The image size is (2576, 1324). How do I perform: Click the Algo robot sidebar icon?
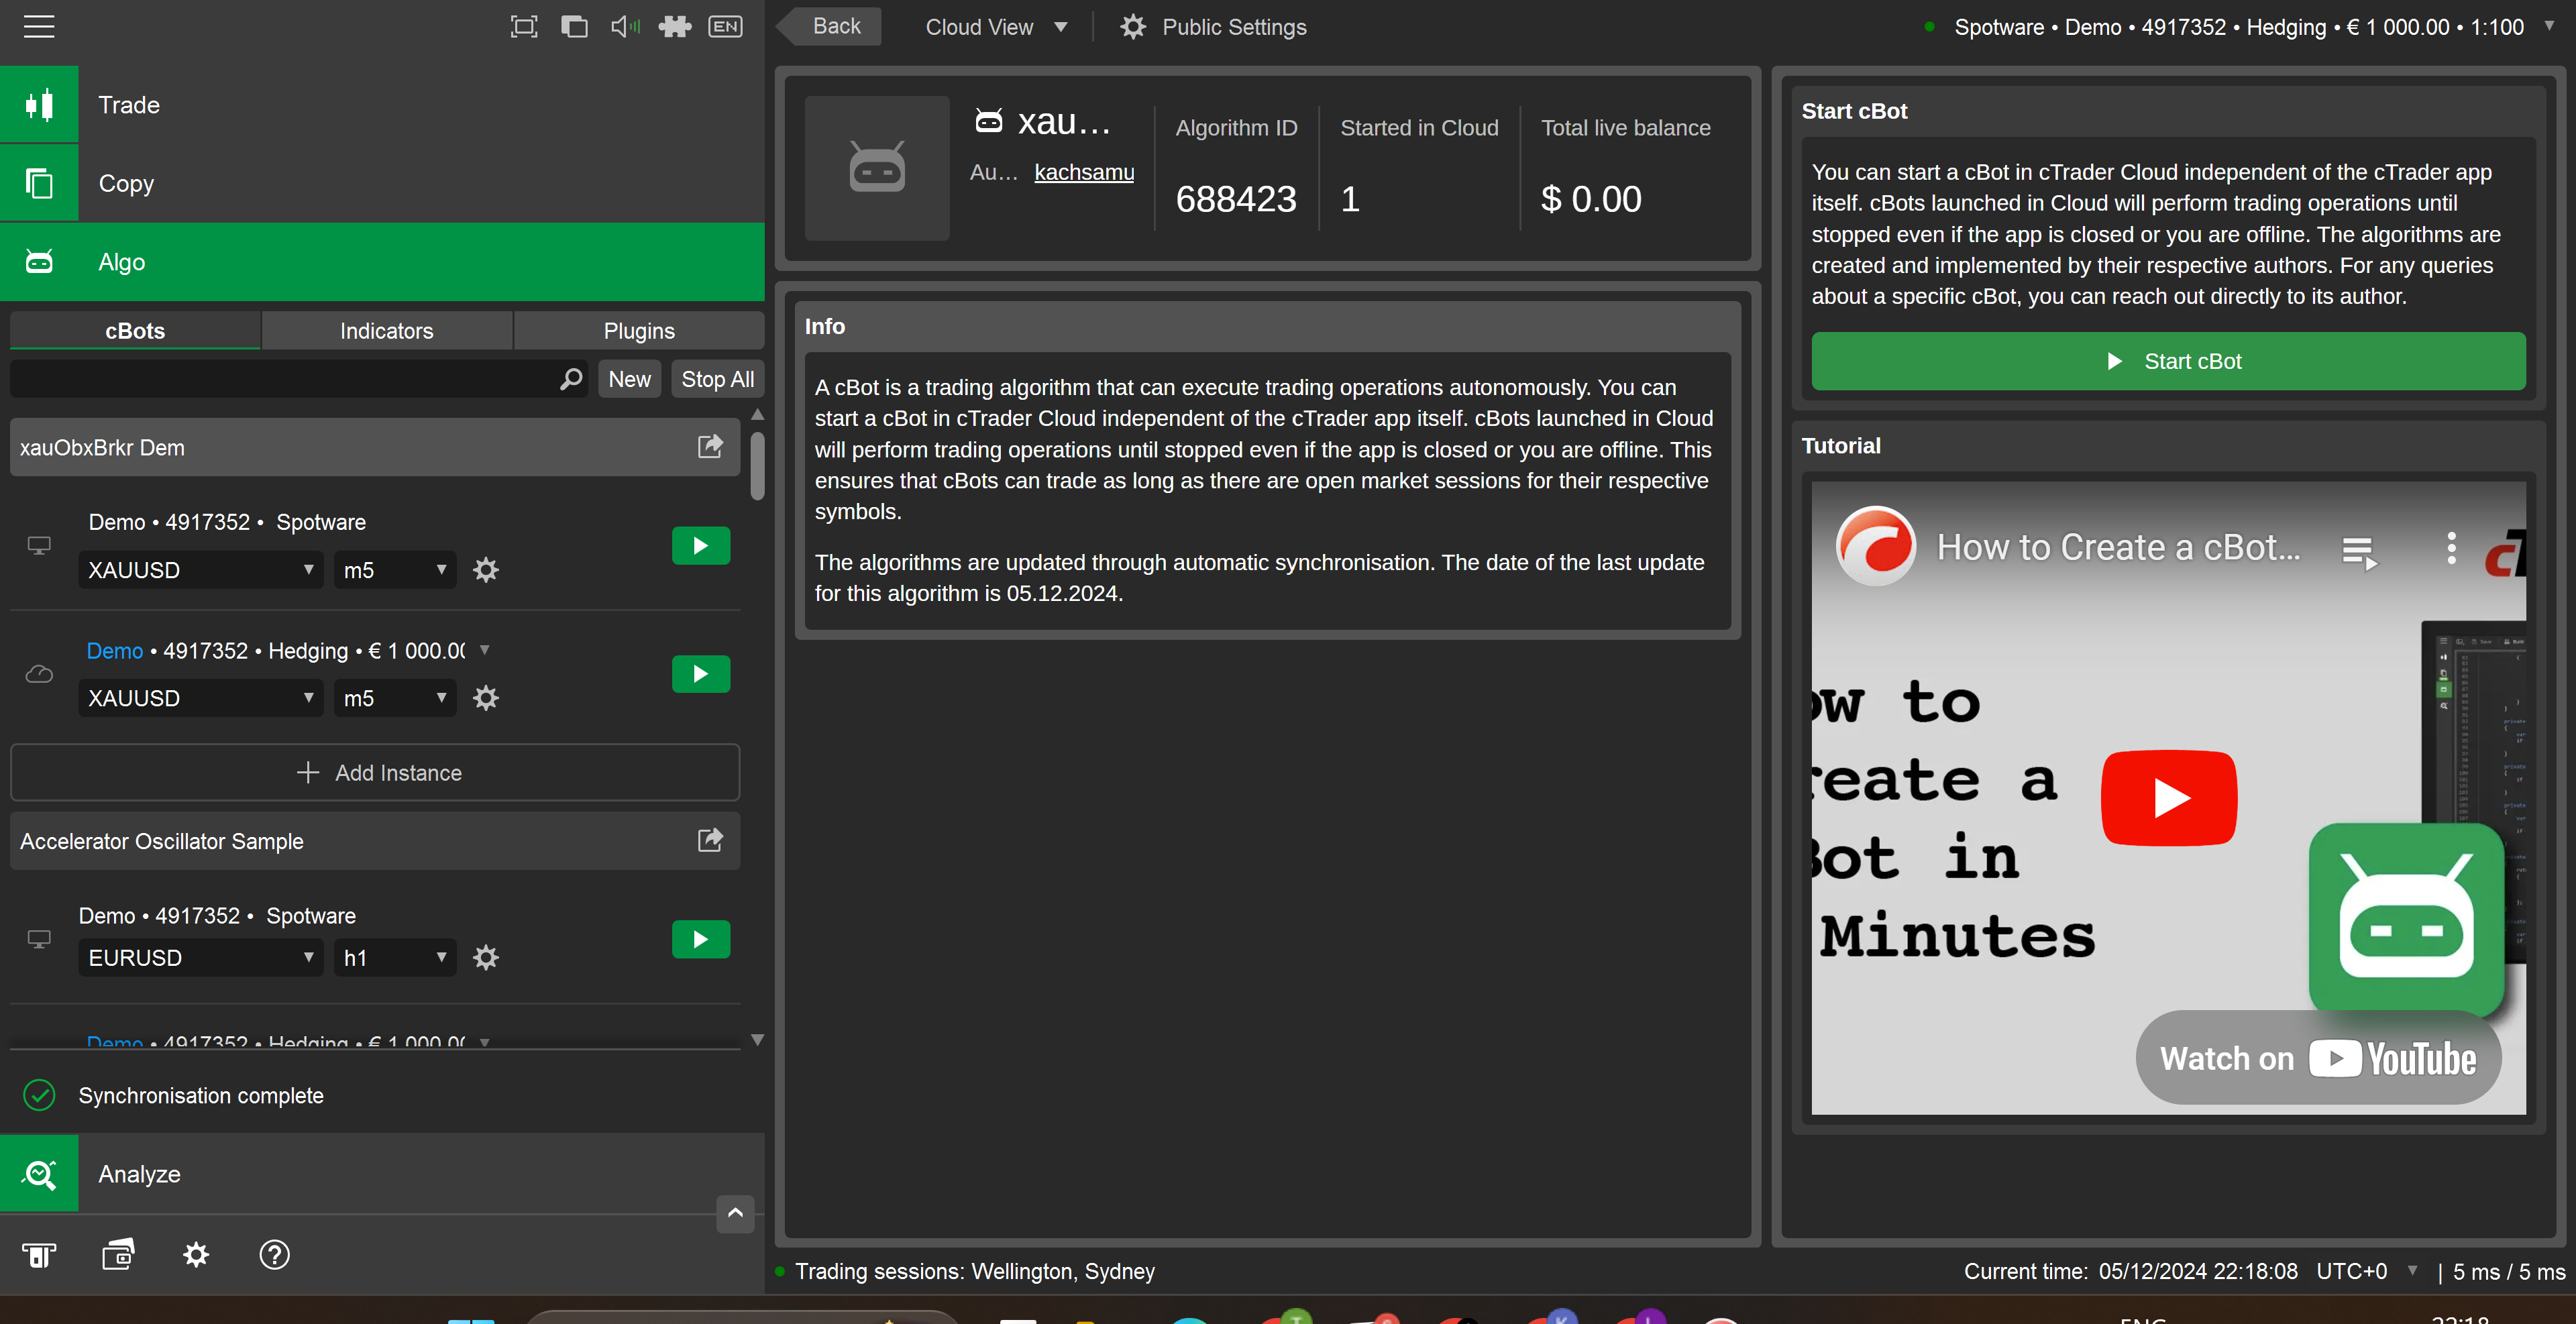(x=39, y=262)
